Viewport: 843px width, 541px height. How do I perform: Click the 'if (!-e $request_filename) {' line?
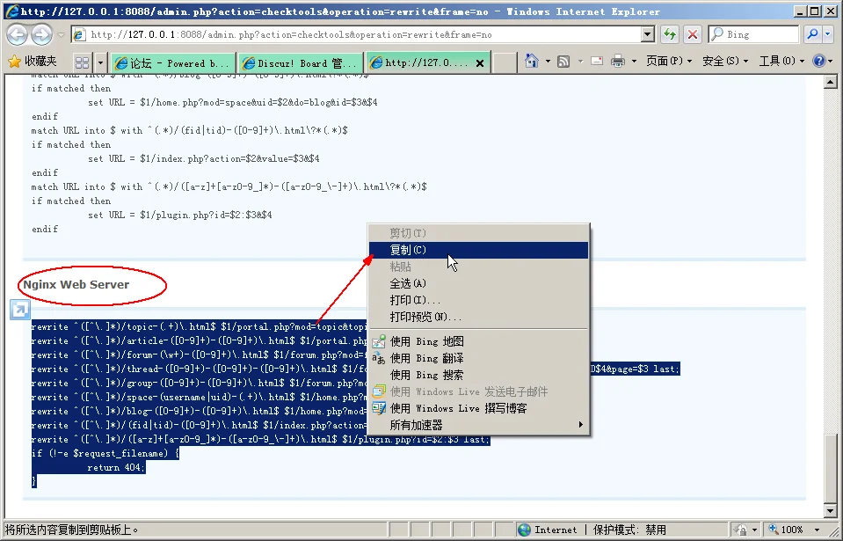pos(105,453)
